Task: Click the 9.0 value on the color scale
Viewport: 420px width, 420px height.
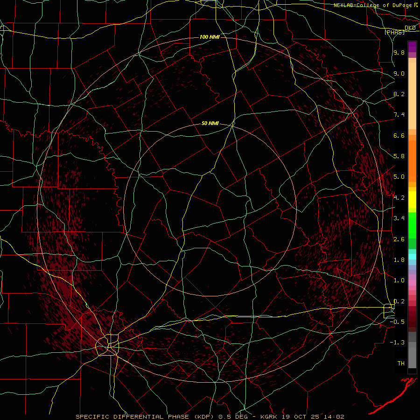Action: [399, 73]
